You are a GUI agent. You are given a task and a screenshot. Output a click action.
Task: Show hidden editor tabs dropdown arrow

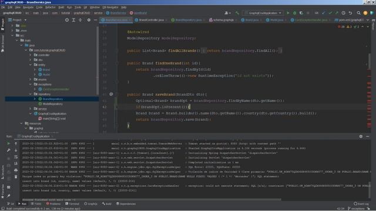point(368,20)
